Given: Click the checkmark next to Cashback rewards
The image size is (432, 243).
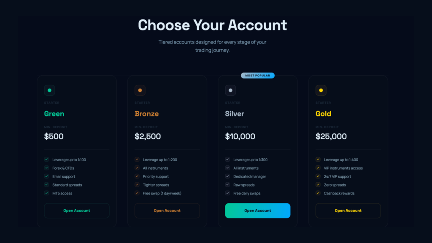Looking at the screenshot, I should [318, 193].
